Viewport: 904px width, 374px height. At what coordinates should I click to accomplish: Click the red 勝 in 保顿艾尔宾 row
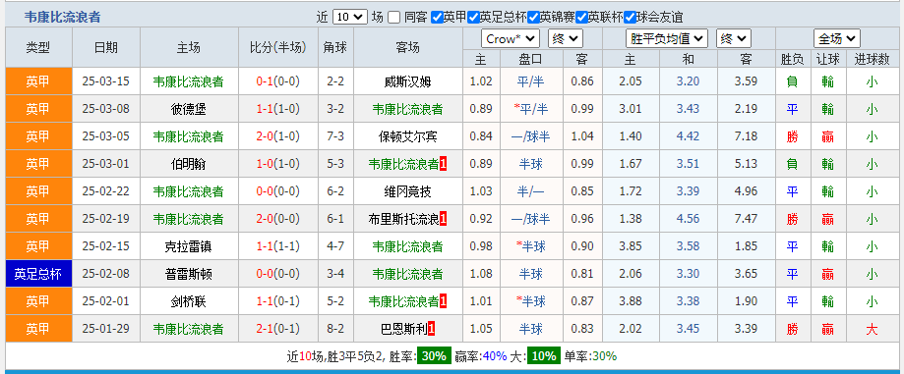[x=792, y=137]
